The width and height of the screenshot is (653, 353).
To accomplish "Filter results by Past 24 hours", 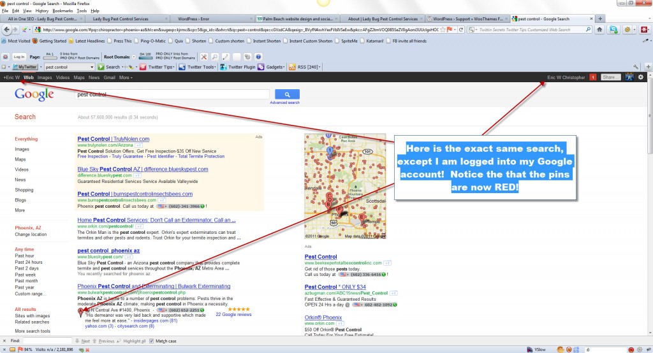I will click(28, 263).
